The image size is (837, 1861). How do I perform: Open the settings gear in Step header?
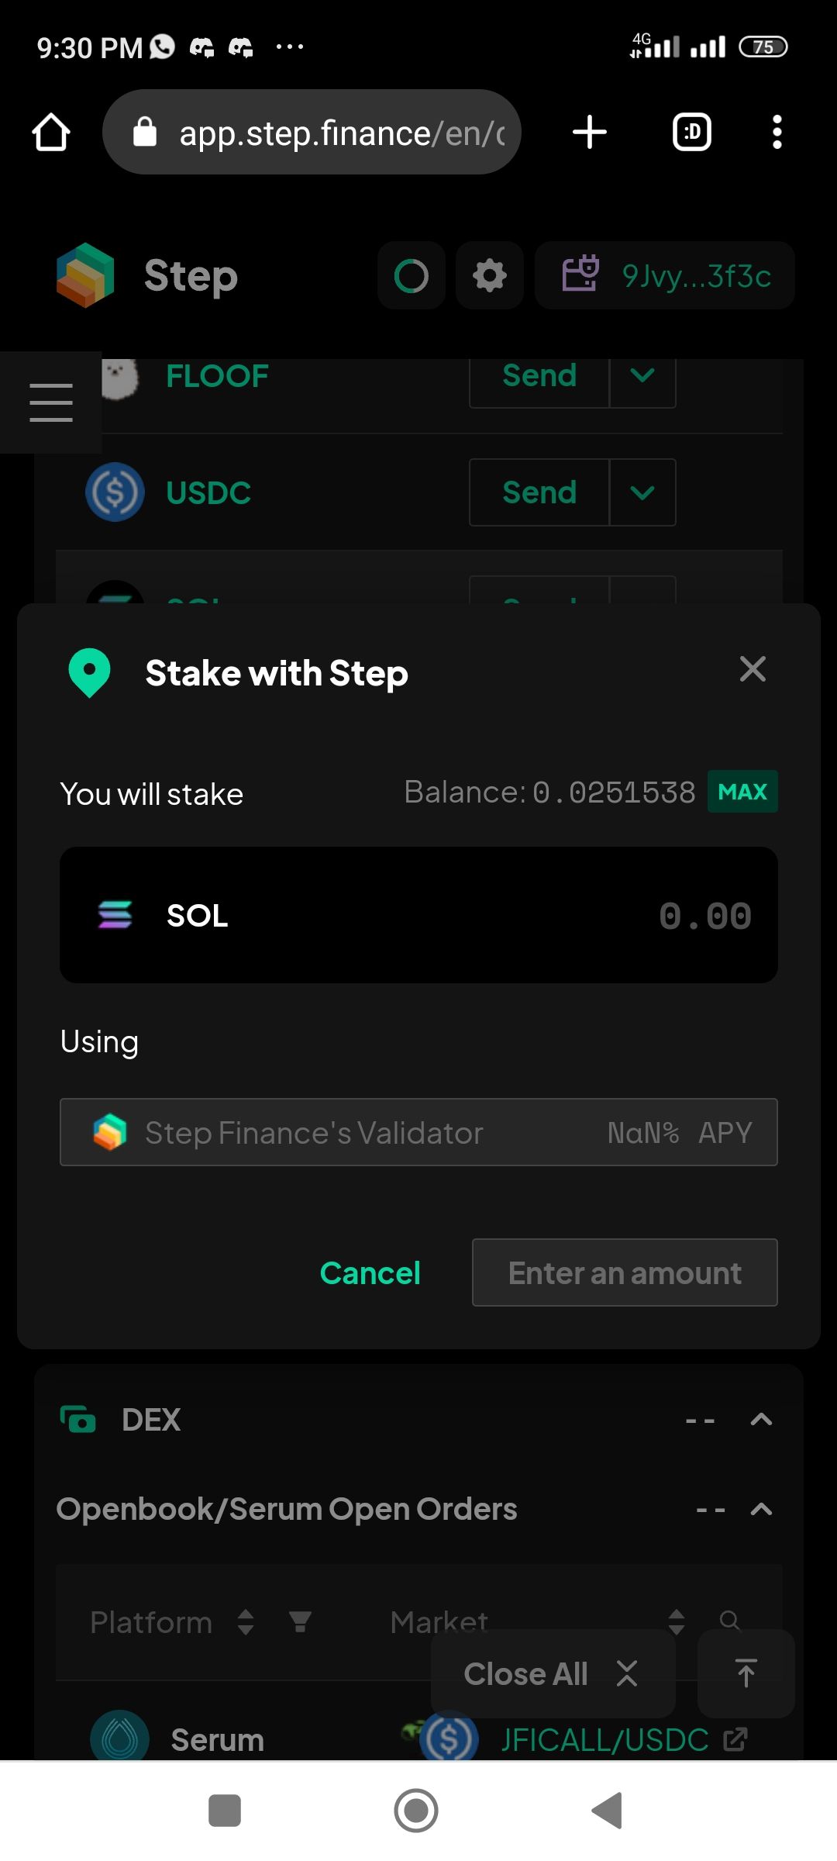[490, 275]
